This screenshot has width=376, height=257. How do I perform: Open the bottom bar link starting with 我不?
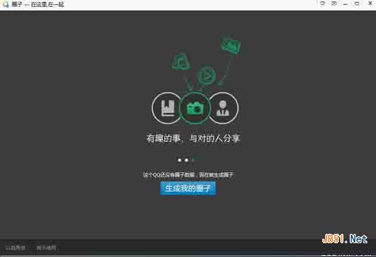46,248
